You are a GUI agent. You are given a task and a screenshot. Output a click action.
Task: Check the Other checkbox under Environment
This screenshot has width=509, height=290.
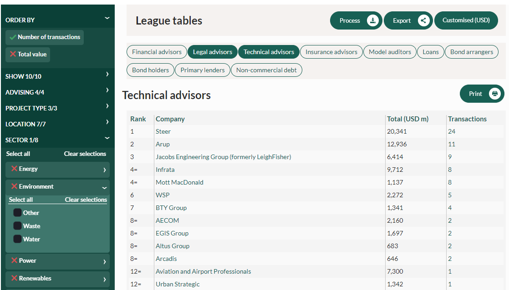pos(17,213)
